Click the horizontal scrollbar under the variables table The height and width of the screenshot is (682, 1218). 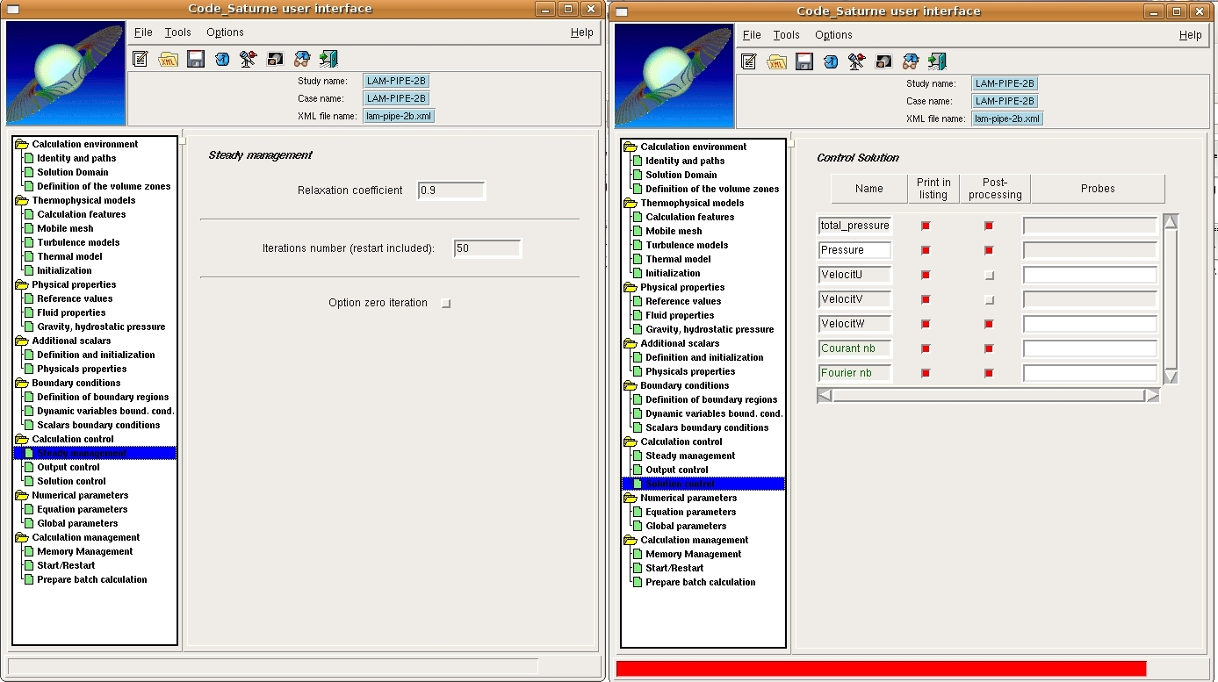click(x=988, y=396)
